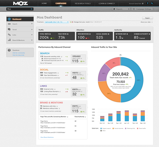
Task: Click info icon beside Keywords sending visits
Action: click(61, 56)
